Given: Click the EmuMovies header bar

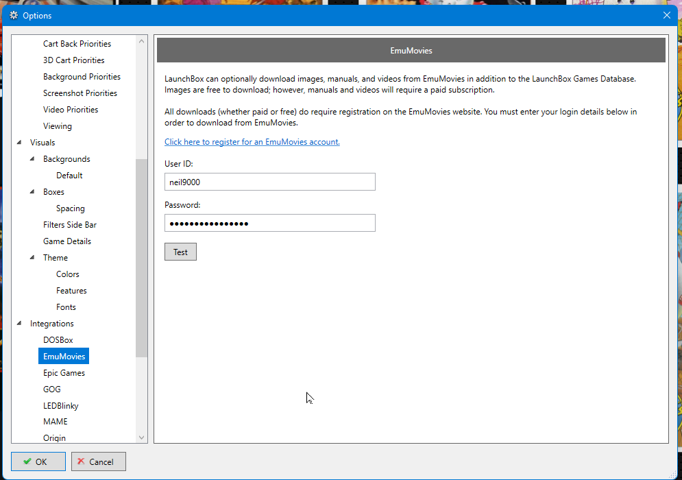Looking at the screenshot, I should coord(411,51).
